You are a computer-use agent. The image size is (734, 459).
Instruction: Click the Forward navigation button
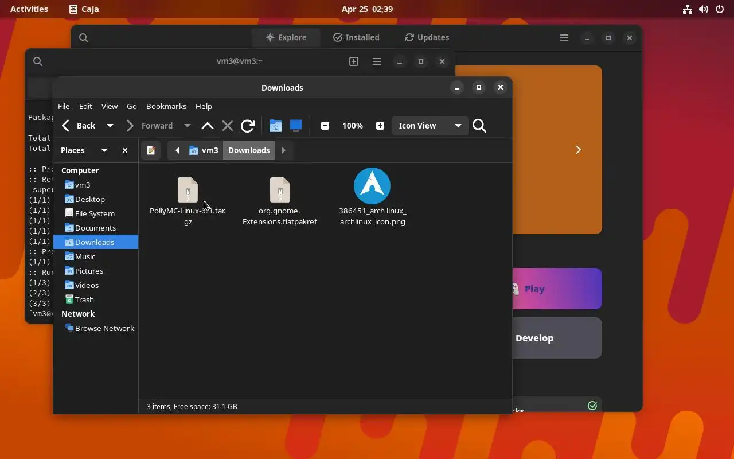pyautogui.click(x=150, y=126)
